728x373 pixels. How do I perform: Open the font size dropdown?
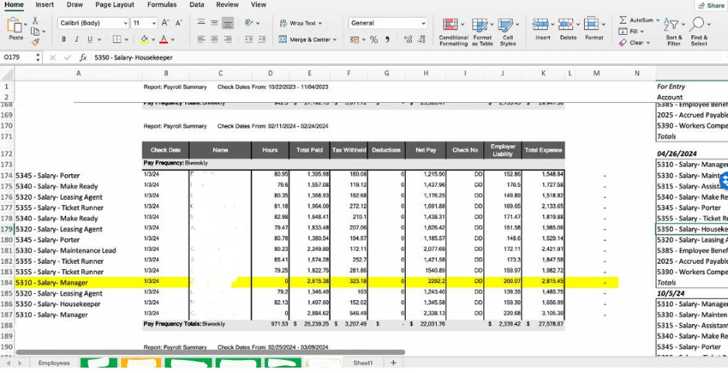pos(143,23)
